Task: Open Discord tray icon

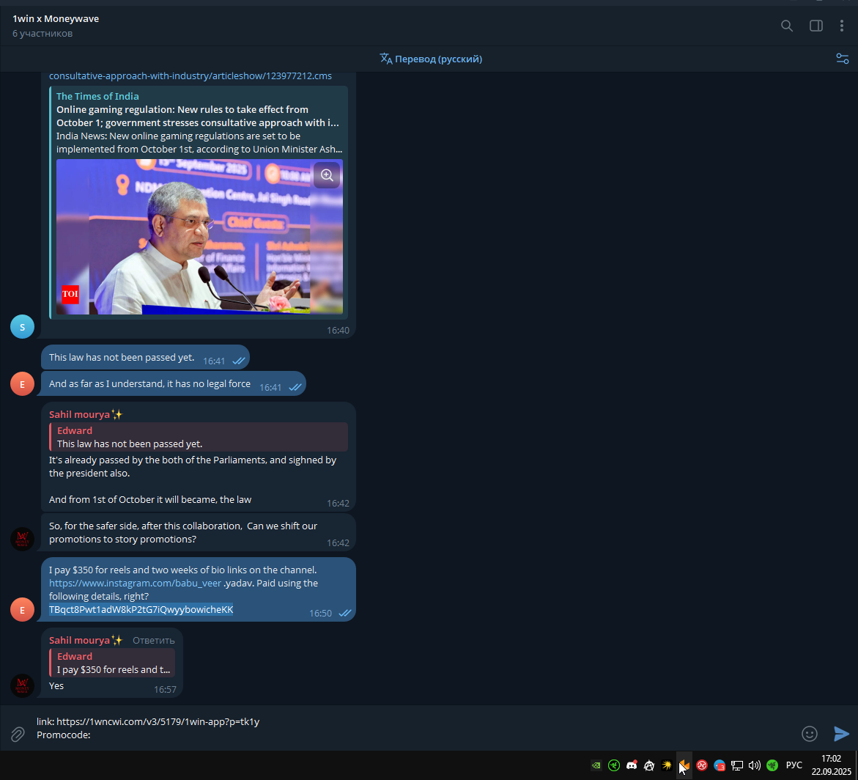Action: (632, 765)
